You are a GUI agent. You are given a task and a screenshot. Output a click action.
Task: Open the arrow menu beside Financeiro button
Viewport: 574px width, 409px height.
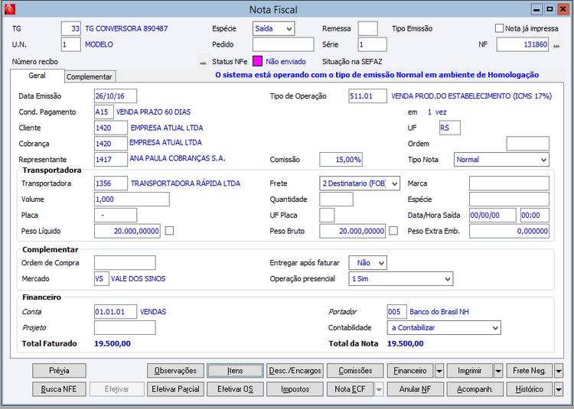pyautogui.click(x=439, y=371)
